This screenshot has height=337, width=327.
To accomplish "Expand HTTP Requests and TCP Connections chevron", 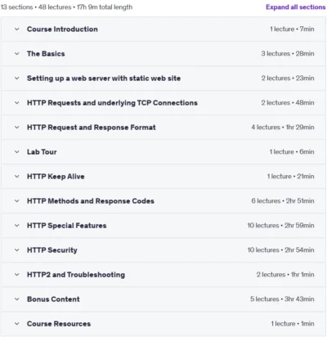I will coord(17,102).
